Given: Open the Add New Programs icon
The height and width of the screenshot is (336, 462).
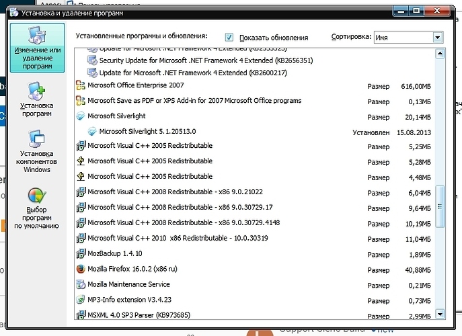Looking at the screenshot, I should click(38, 90).
